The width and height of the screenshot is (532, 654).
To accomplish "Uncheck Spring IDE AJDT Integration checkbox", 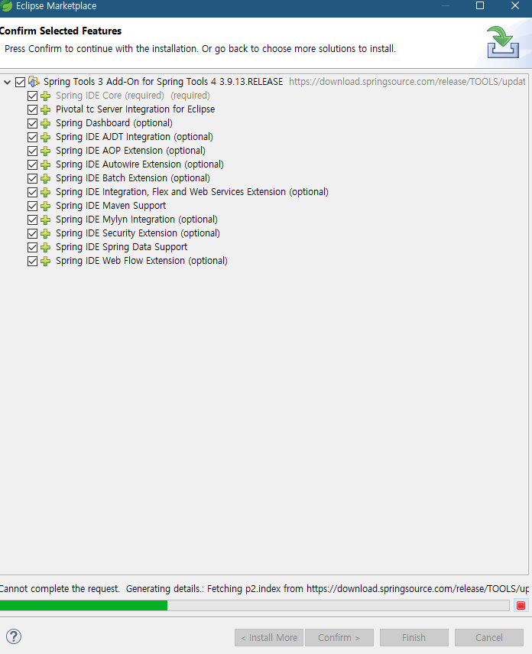I will (32, 137).
